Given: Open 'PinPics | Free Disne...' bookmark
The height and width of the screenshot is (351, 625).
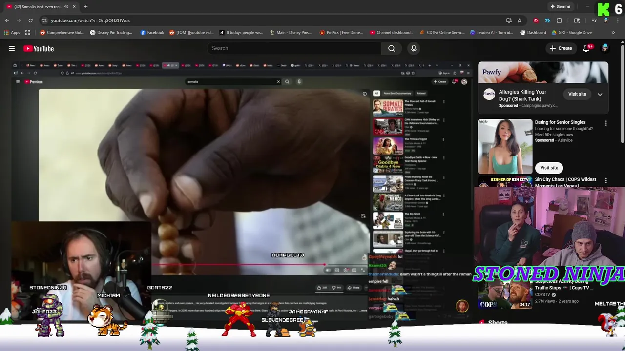Looking at the screenshot, I should 341,33.
